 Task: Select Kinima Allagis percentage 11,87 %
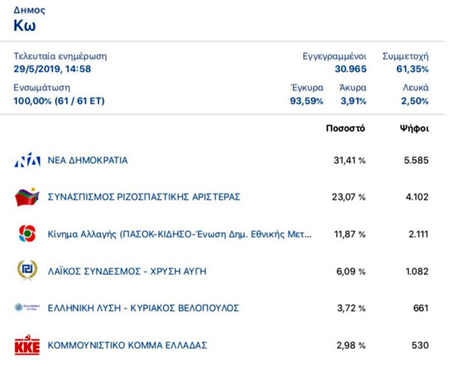350,234
